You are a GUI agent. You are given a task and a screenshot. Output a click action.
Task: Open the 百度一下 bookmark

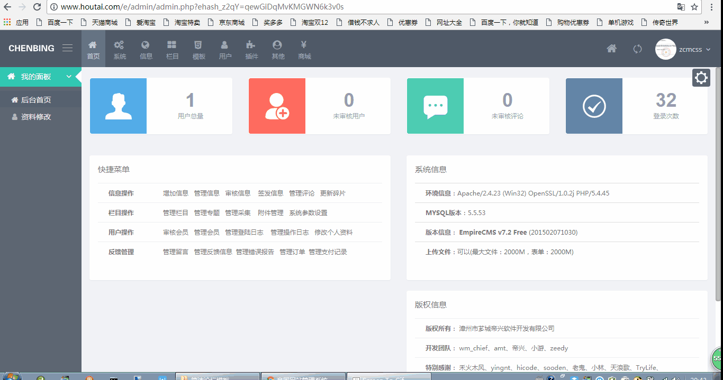click(55, 22)
